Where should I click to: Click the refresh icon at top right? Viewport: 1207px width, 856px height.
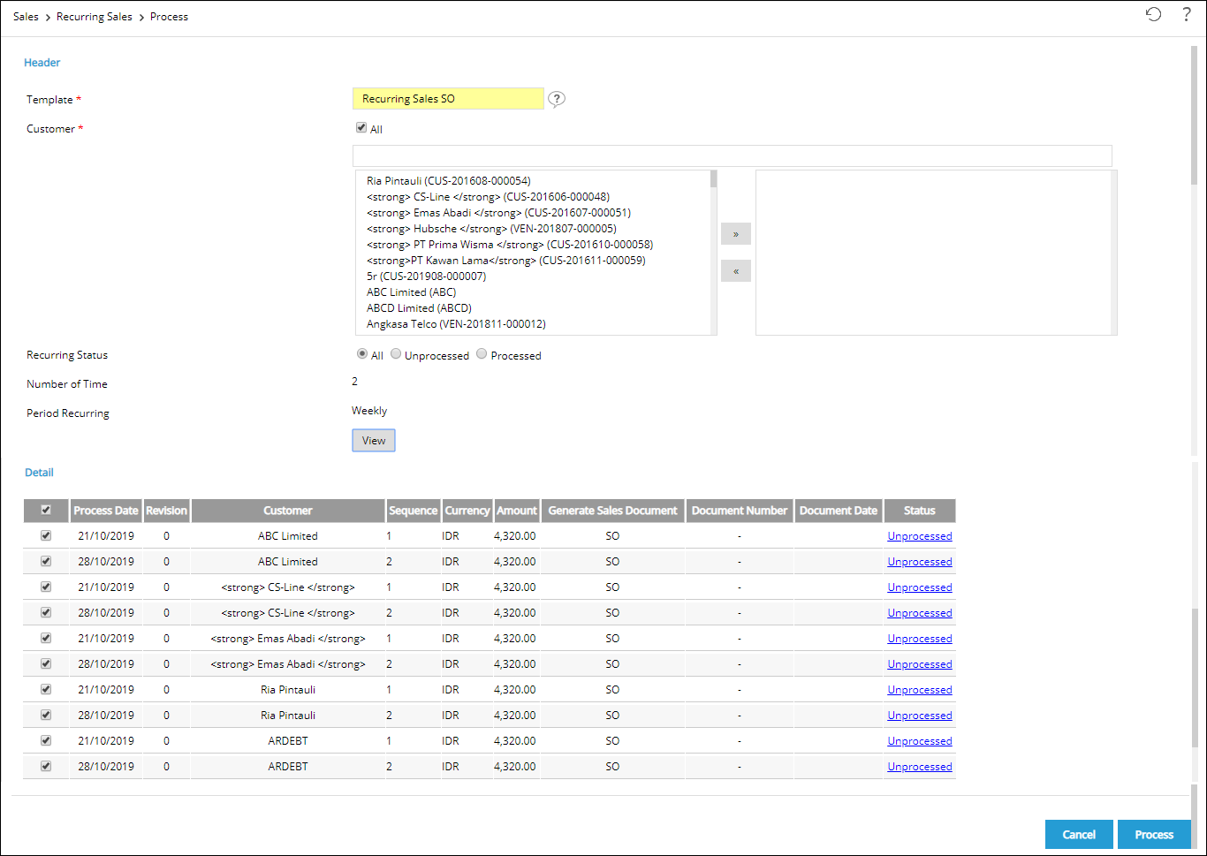pyautogui.click(x=1153, y=14)
